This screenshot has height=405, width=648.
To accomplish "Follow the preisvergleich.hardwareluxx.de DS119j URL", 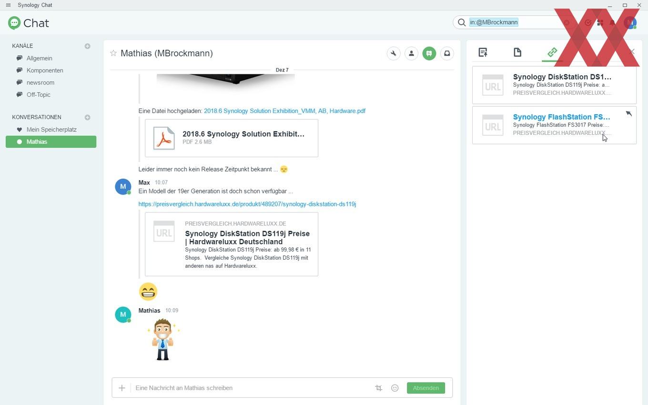I will point(247,204).
